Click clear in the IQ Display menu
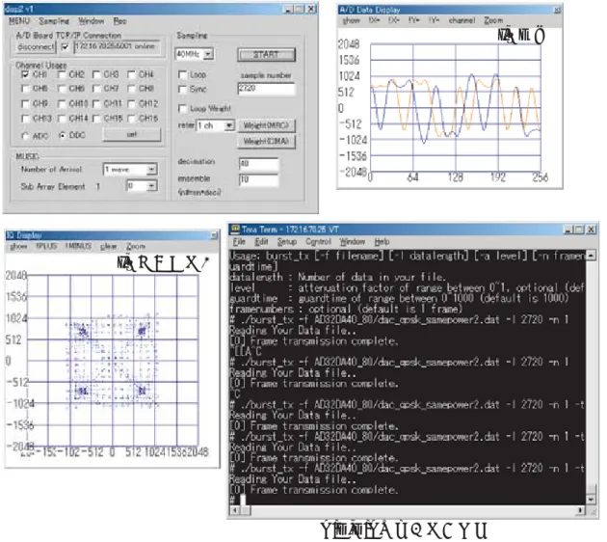Screen dimensions: 607x542 [x=108, y=246]
